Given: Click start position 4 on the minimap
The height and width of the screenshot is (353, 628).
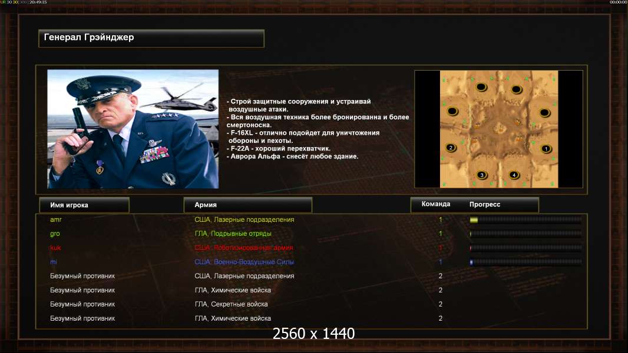Looking at the screenshot, I should [x=514, y=175].
